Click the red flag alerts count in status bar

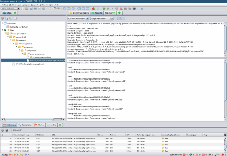point(11,154)
